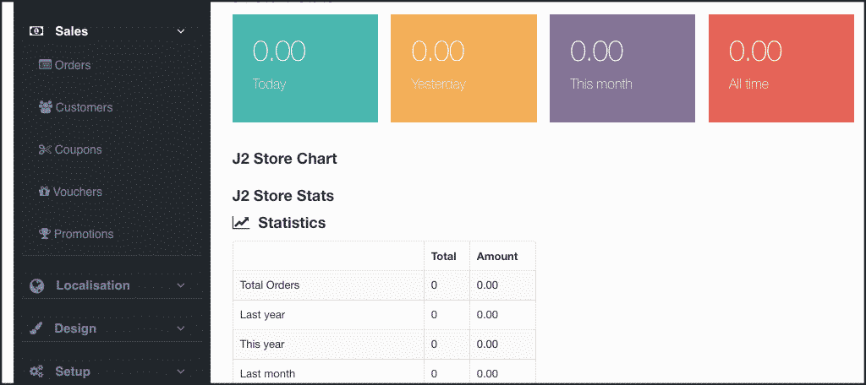The image size is (866, 385).
Task: Click the Last year amount 0.00 cell
Action: coord(502,315)
